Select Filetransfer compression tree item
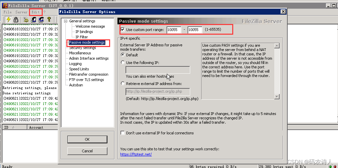Image resolution: width=338 pixels, height=168 pixels. point(89,74)
